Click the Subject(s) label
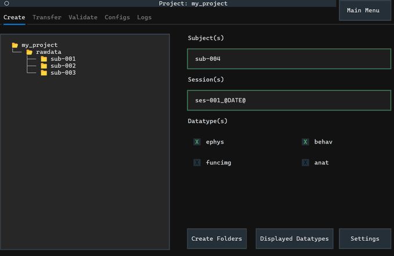The width and height of the screenshot is (394, 256). pos(206,38)
